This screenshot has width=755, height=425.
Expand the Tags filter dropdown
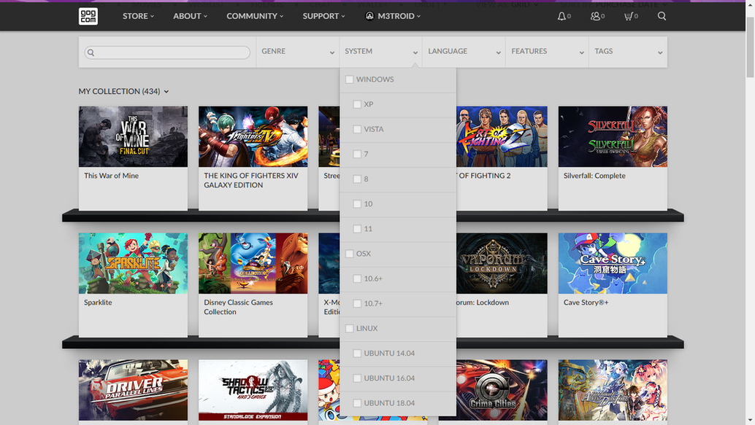click(x=629, y=52)
